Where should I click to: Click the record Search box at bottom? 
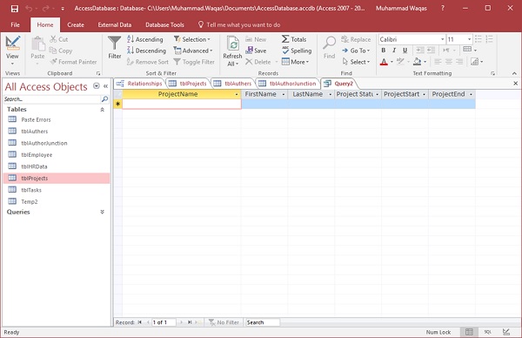[x=263, y=322]
